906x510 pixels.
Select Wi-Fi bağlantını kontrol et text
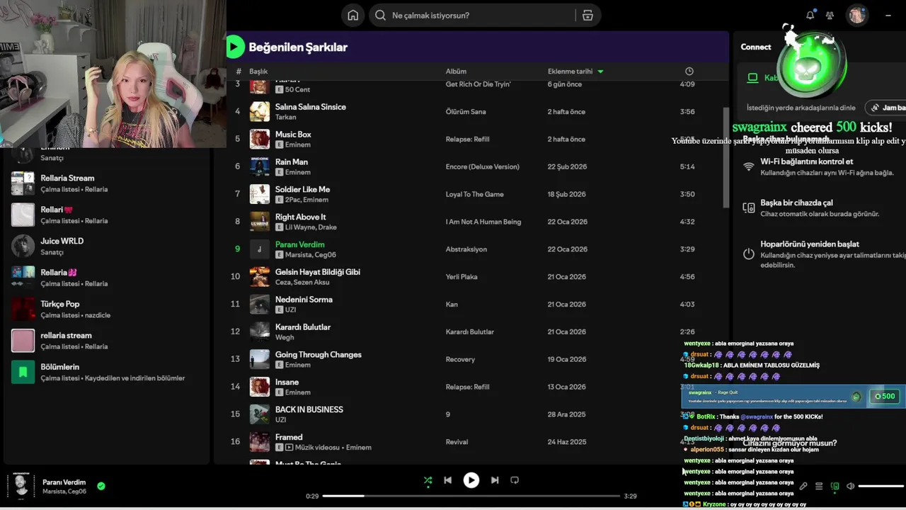coord(807,161)
